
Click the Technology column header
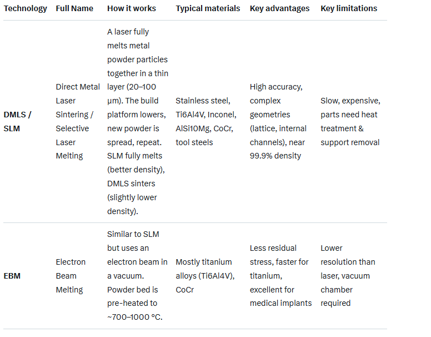26,8
